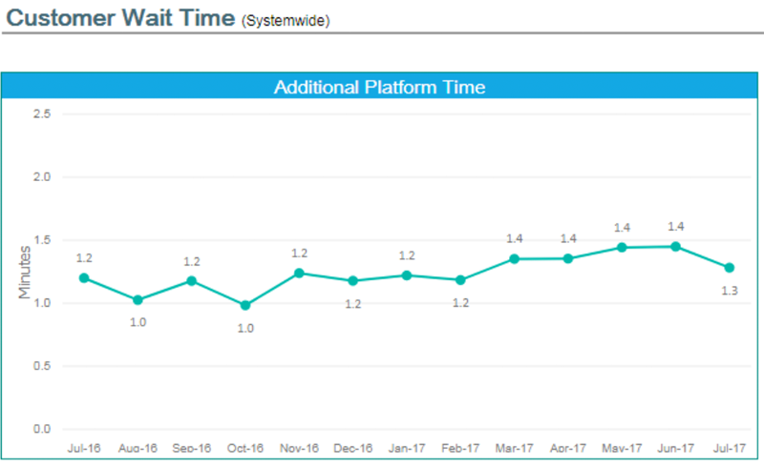This screenshot has height=467, width=764.
Task: Select the Jun-17 data point marker
Action: point(675,247)
